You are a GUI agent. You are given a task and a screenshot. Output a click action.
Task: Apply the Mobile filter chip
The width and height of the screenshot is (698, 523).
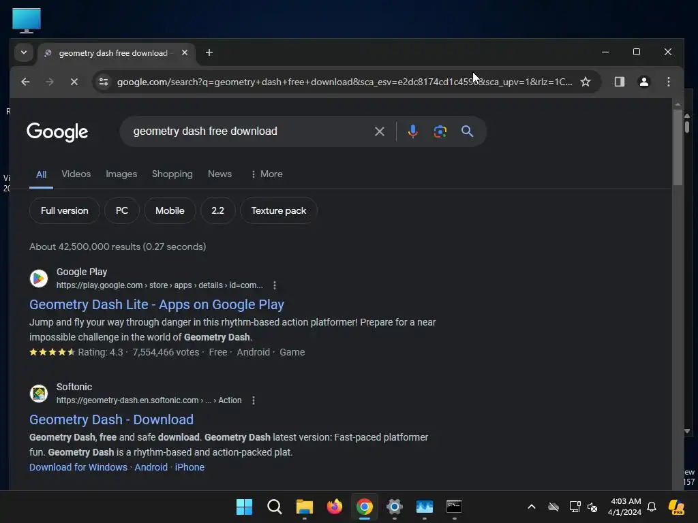[x=170, y=211]
